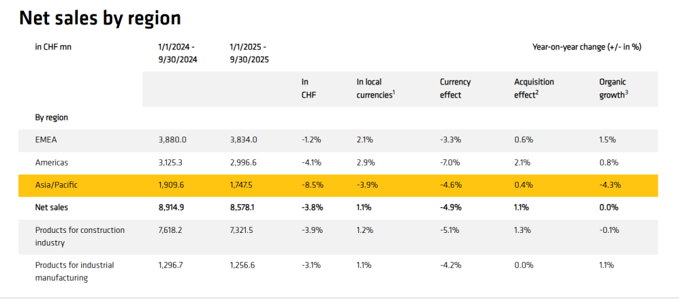
Task: Click the 'in CHF mn' unit label
Action: pyautogui.click(x=53, y=47)
